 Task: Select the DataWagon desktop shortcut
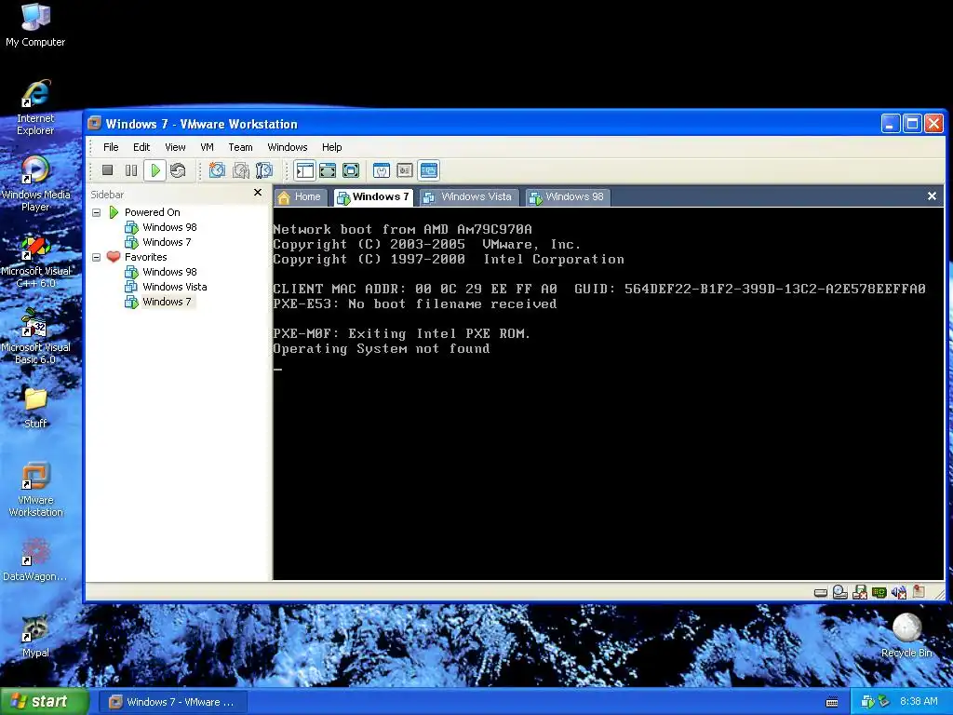pos(35,560)
